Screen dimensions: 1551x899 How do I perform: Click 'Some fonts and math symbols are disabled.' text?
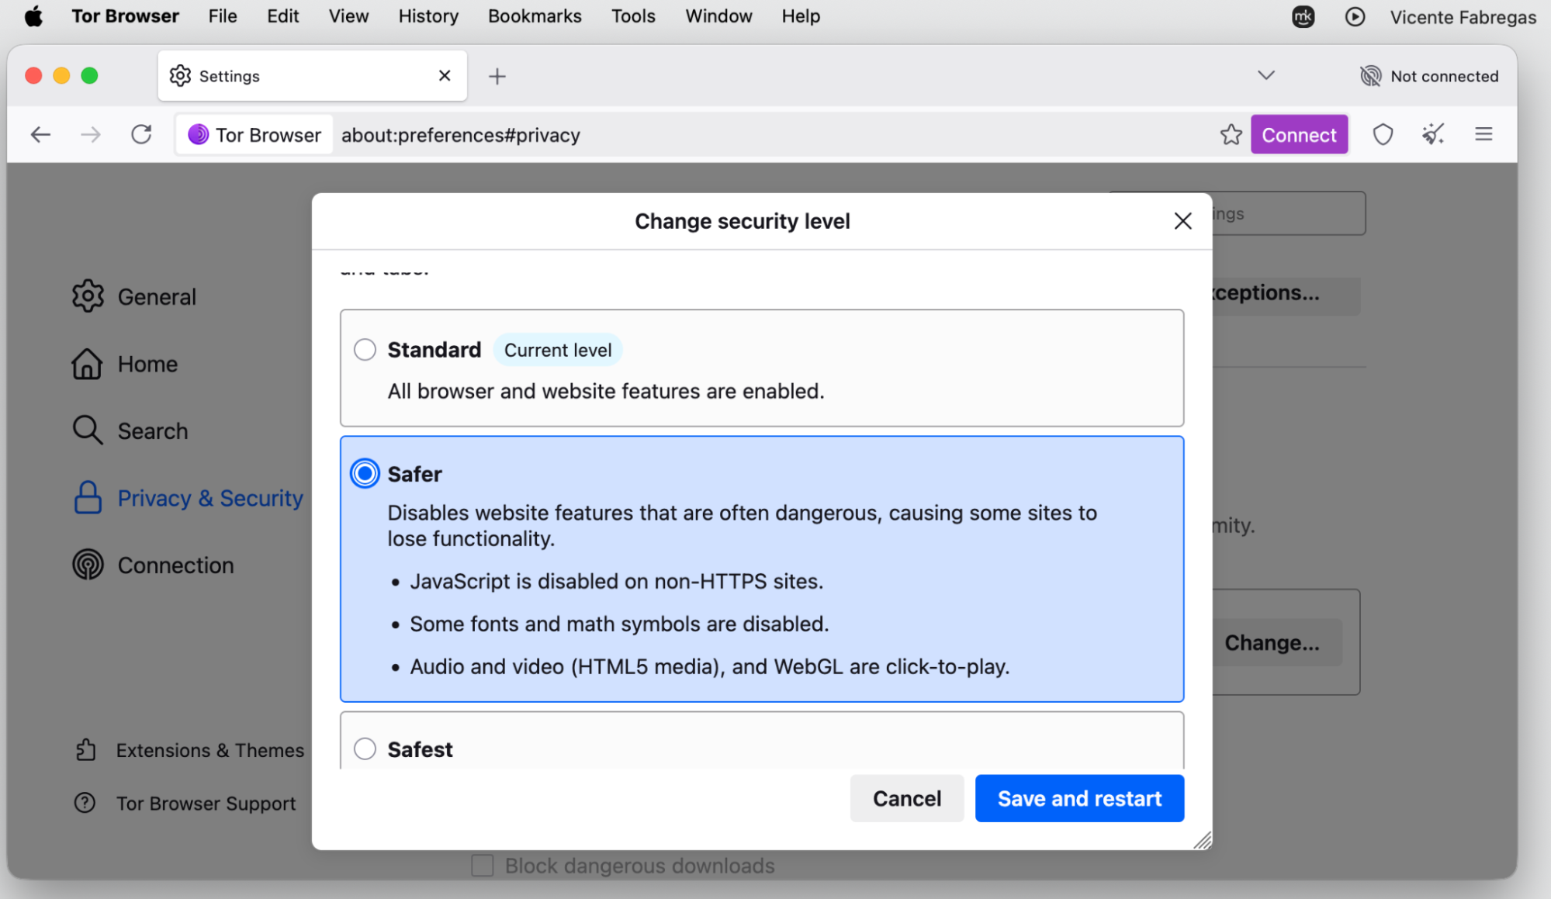pos(619,624)
